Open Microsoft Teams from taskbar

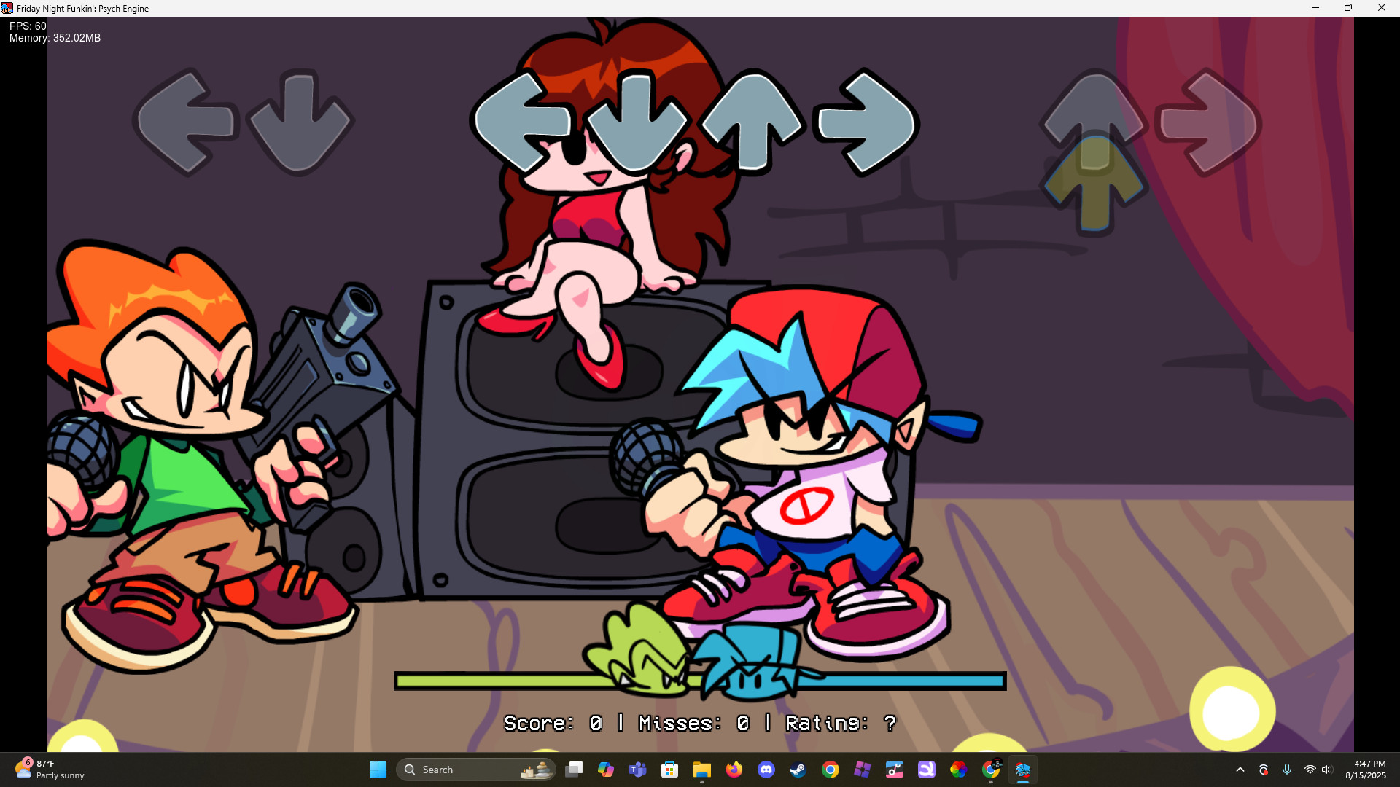(x=638, y=770)
